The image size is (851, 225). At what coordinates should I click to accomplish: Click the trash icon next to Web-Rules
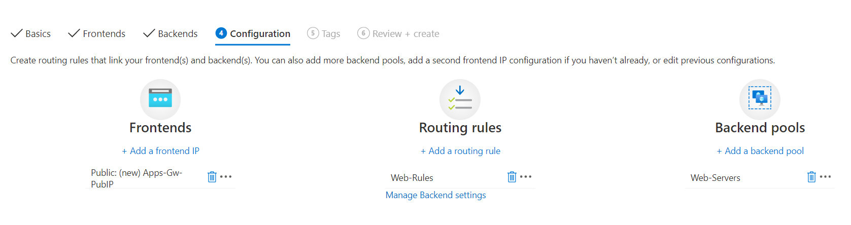(512, 177)
